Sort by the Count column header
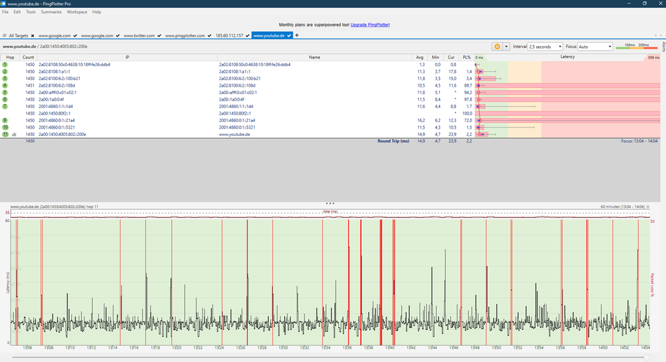The height and width of the screenshot is (362, 666). 29,57
